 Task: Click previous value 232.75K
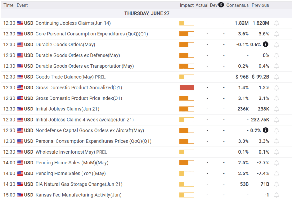coord(260,120)
